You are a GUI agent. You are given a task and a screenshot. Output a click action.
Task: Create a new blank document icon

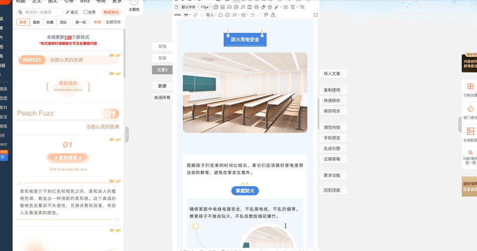coord(176,7)
